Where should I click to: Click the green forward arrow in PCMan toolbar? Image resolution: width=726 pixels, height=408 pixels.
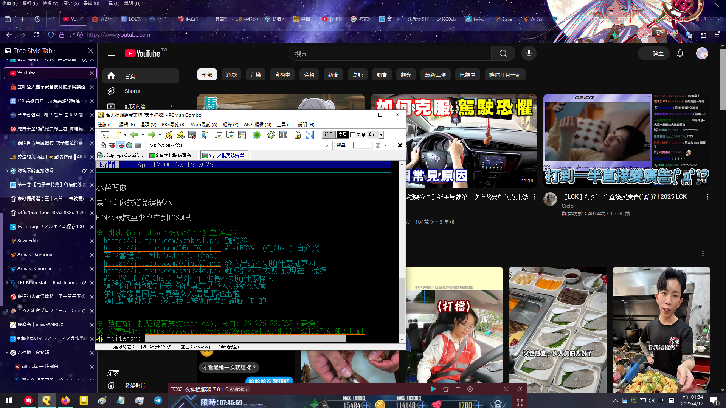click(x=152, y=135)
